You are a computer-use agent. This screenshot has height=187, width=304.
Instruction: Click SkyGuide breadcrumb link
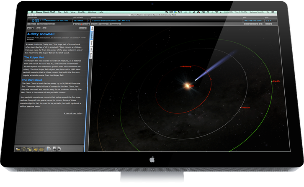(x=31, y=37)
